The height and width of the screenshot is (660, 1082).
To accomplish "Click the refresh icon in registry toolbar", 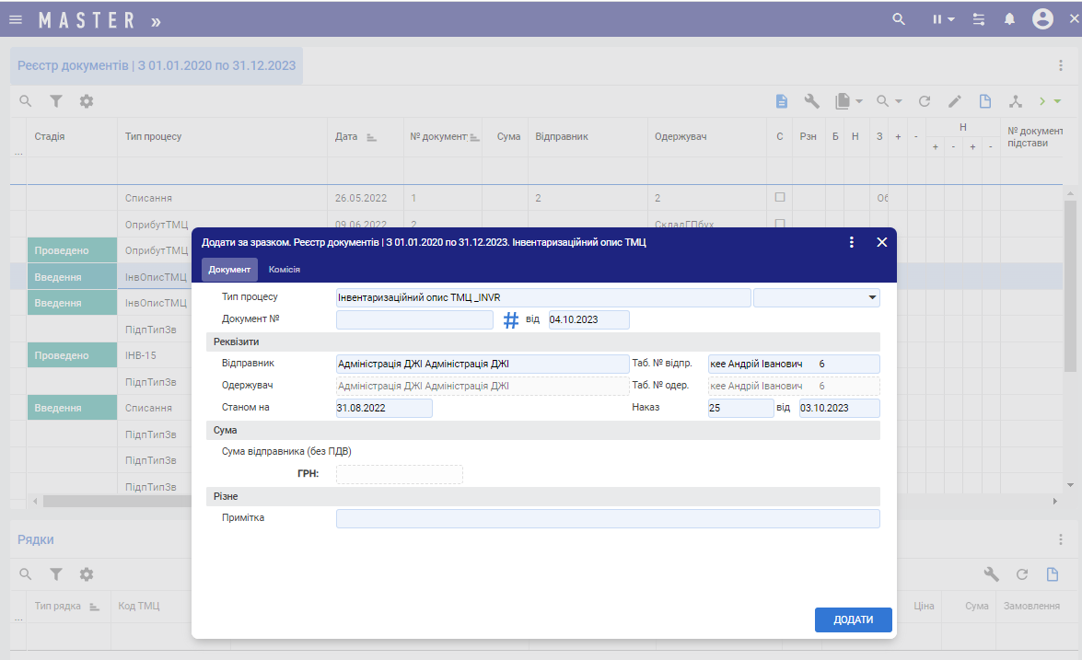I will click(x=925, y=101).
